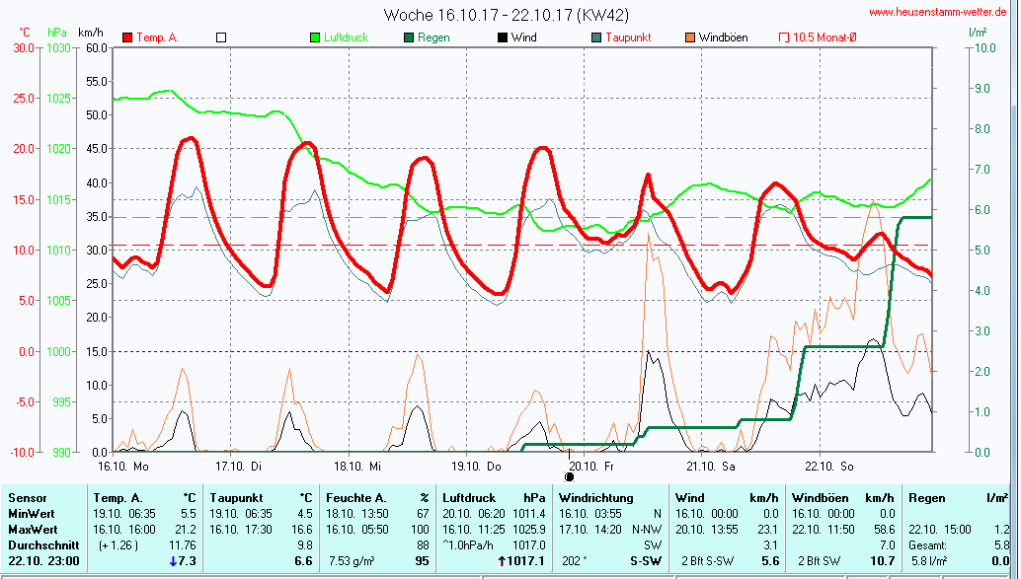This screenshot has height=579, width=1021.
Task: Click the chart title Woche 16.10.17 - 22.10.17
Action: (x=506, y=15)
